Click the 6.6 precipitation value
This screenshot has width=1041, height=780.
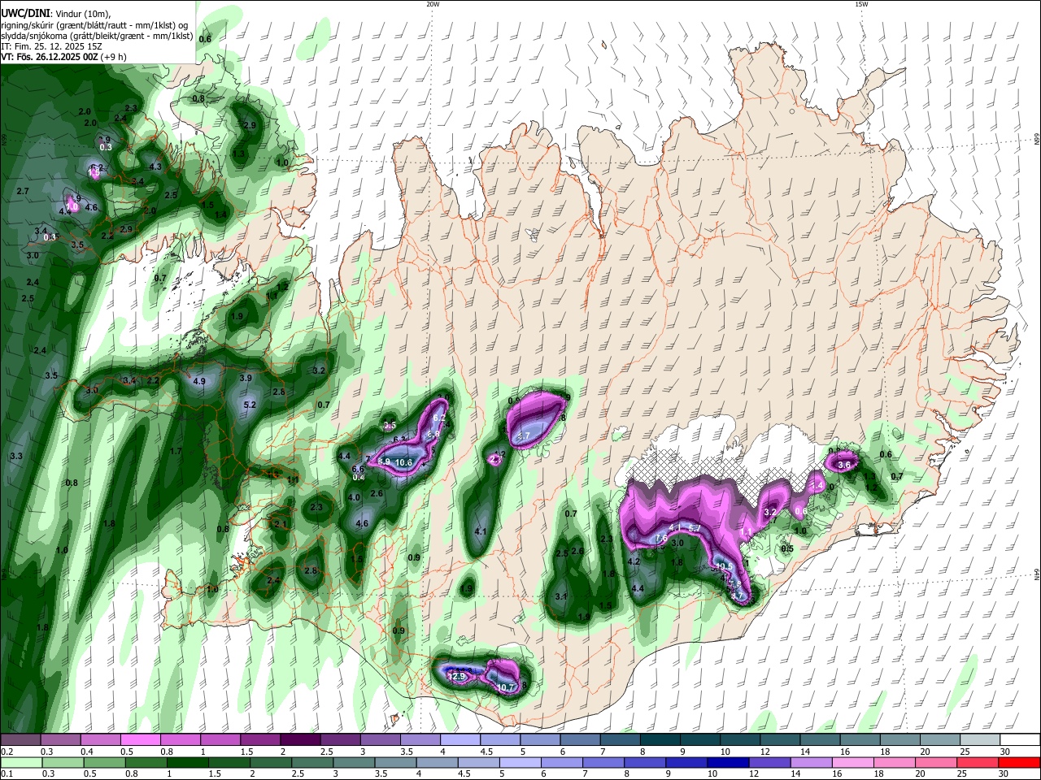pos(358,469)
